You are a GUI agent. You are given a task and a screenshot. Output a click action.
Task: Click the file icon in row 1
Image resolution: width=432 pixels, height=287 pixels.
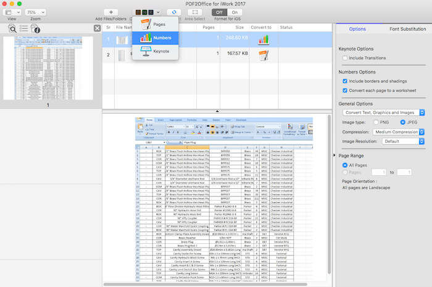tap(122, 40)
